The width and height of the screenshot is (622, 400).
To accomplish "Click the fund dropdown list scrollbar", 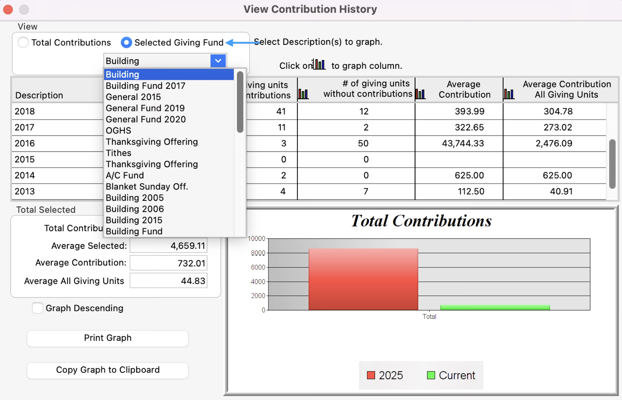I will pos(240,102).
